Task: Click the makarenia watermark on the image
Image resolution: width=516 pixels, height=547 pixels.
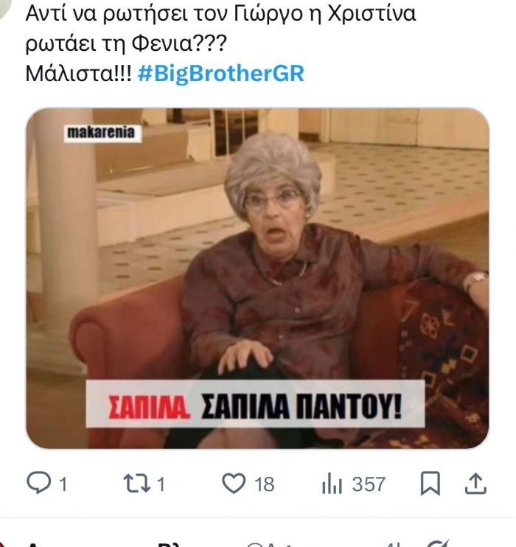Action: (102, 133)
